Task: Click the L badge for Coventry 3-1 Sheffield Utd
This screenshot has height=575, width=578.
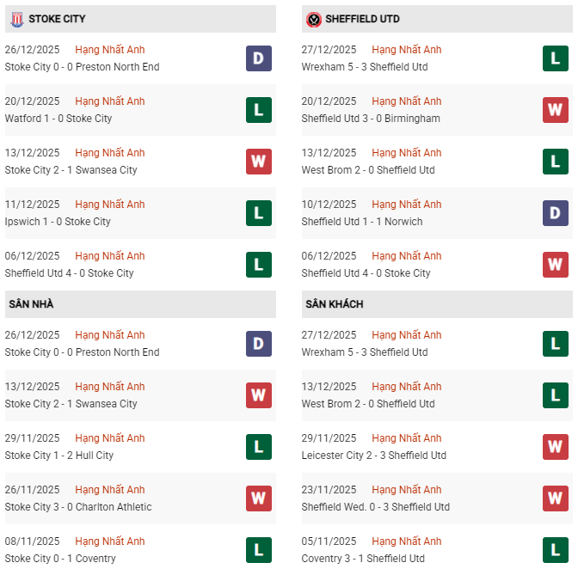Action: pyautogui.click(x=556, y=550)
